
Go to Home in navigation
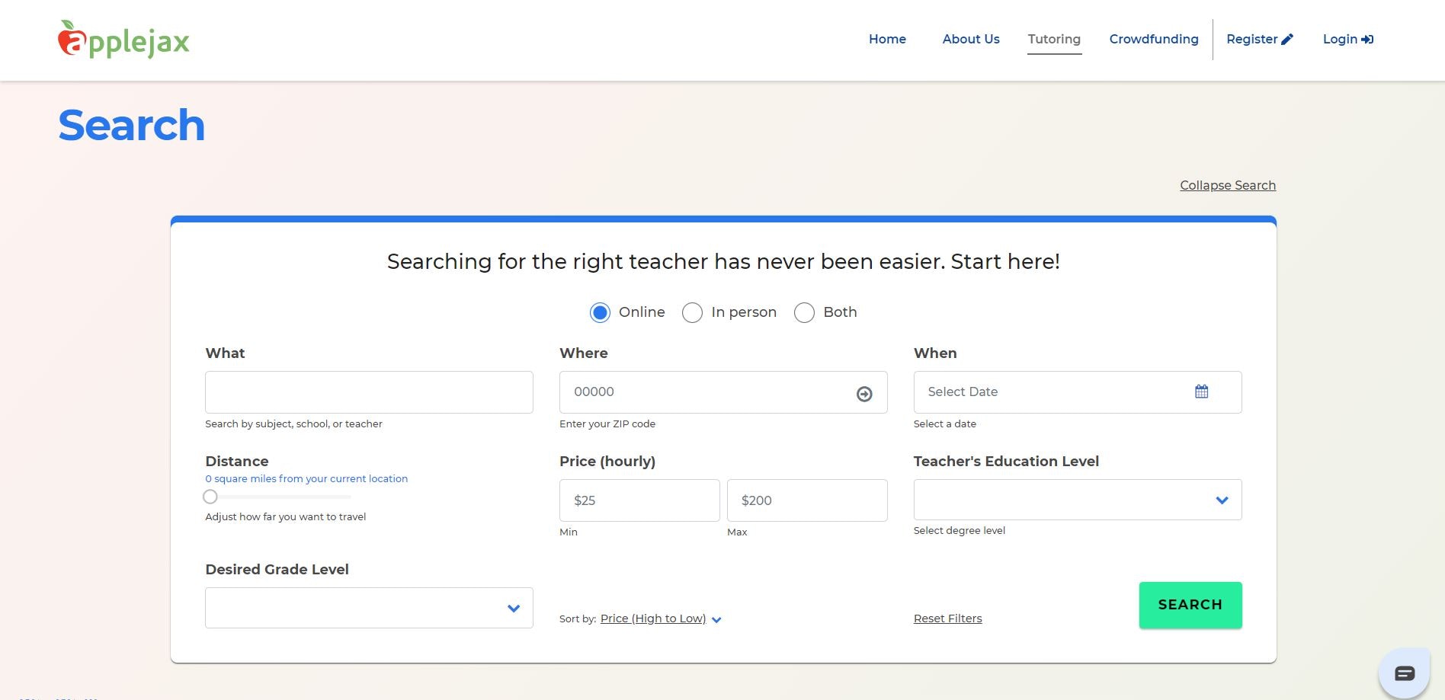click(x=887, y=39)
